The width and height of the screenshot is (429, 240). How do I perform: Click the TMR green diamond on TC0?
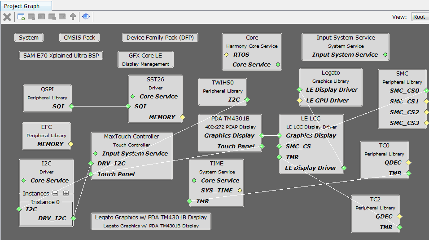[408, 173]
